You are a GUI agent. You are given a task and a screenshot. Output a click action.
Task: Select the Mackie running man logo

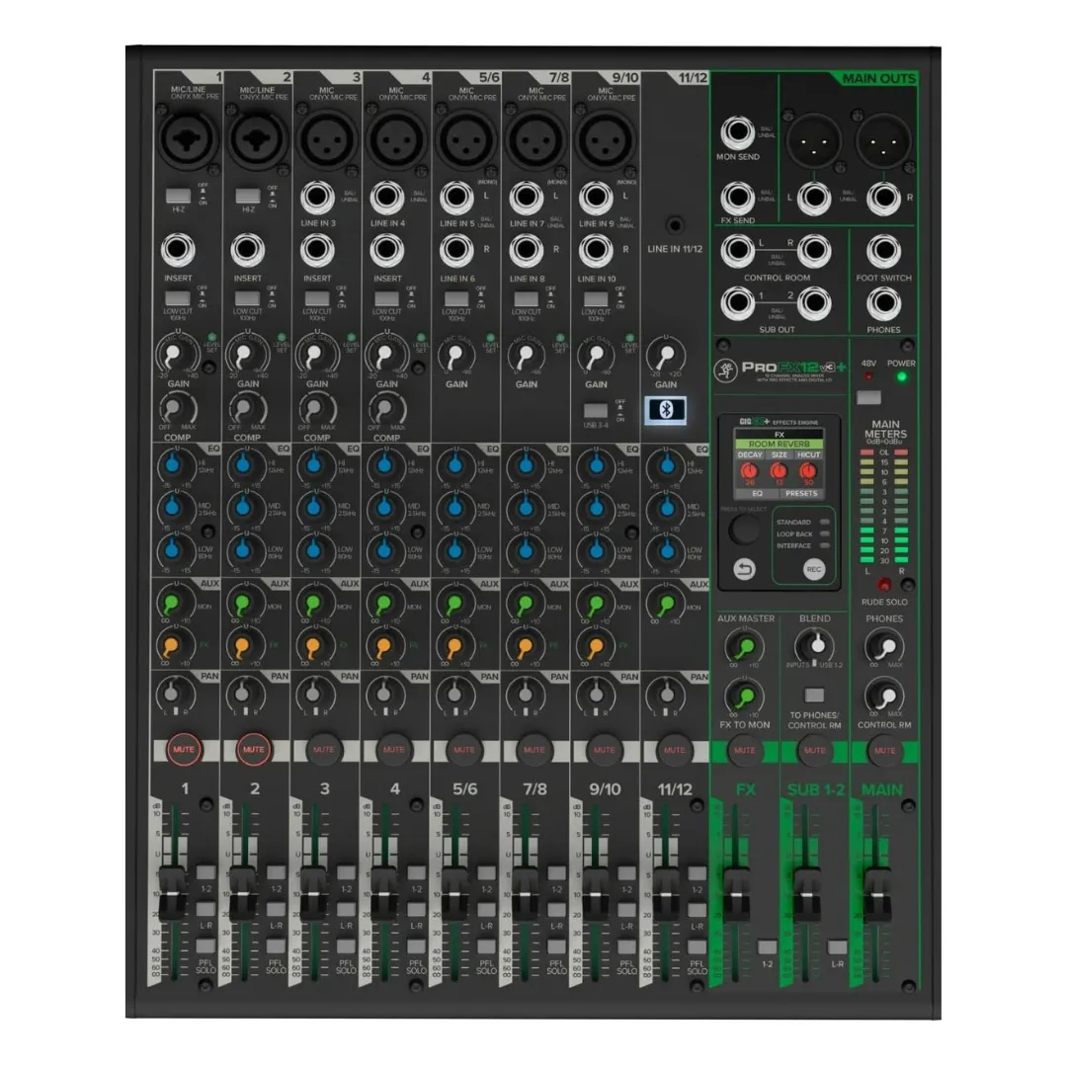click(x=726, y=370)
